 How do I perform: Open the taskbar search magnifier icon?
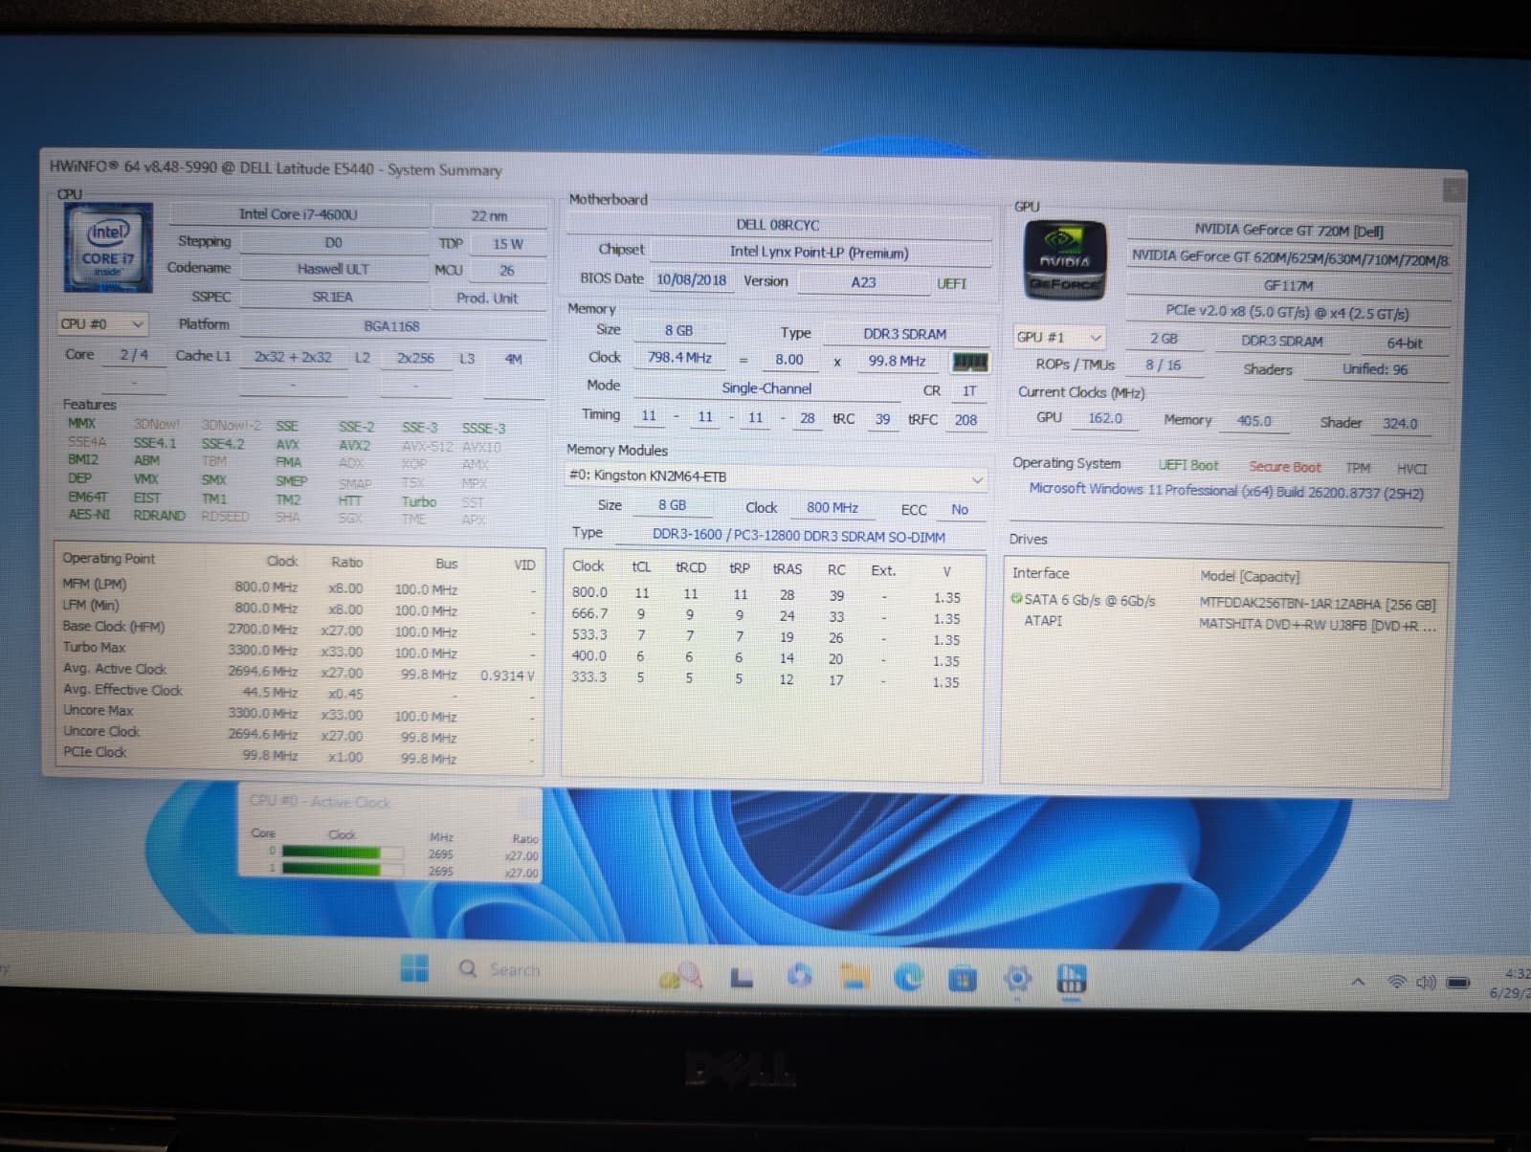(468, 969)
